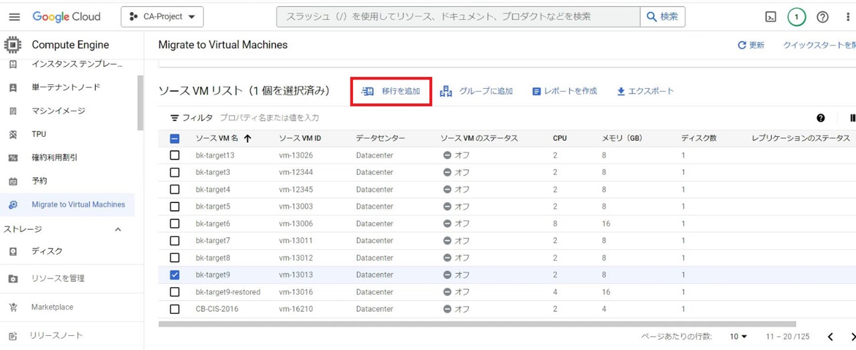856x350 pixels.
Task: Click the filter icon next to フィルタ
Action: (x=175, y=118)
